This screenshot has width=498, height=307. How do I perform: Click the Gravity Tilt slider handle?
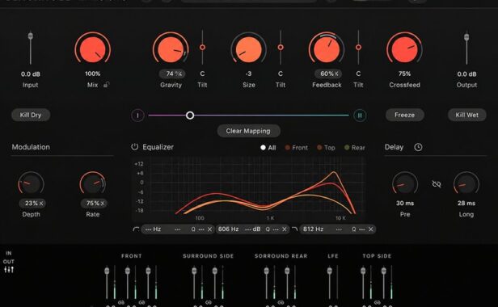pos(202,48)
